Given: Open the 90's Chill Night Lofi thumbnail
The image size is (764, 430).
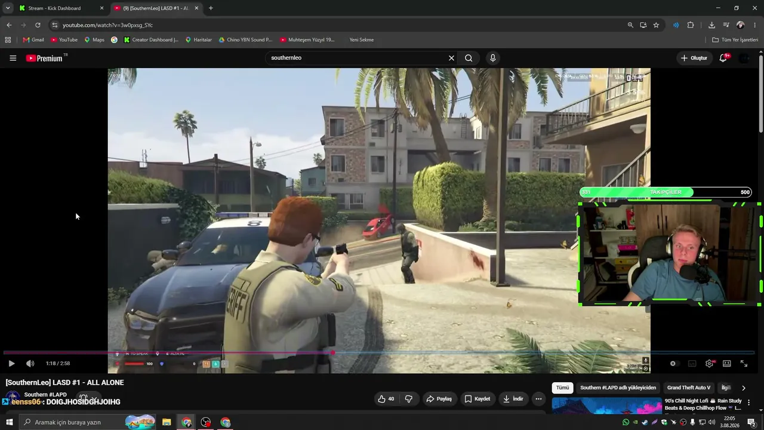Looking at the screenshot, I should pyautogui.click(x=606, y=406).
